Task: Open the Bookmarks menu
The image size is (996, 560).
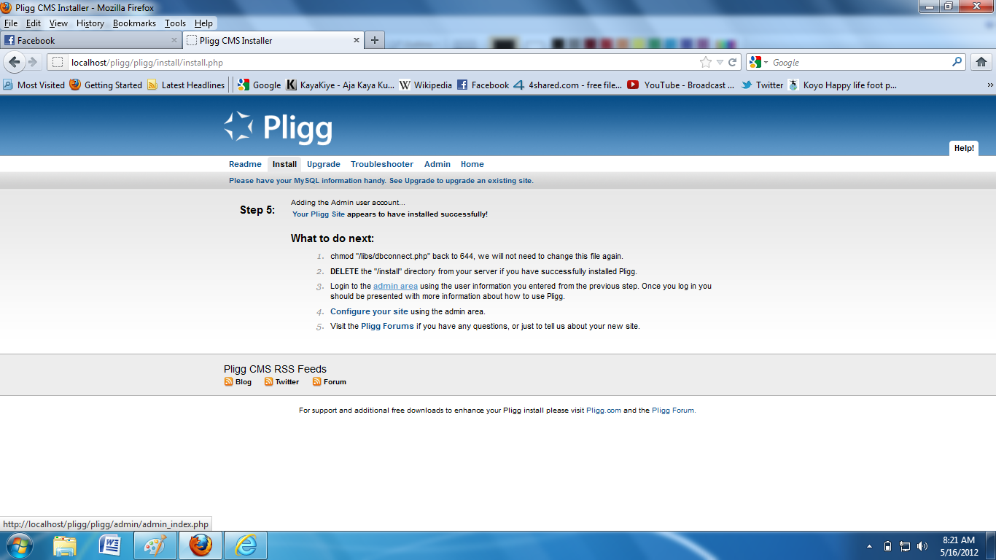Action: click(x=134, y=23)
